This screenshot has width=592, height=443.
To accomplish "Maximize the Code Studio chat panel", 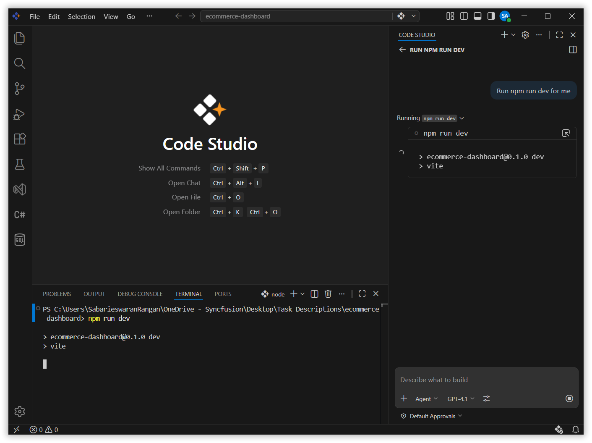I will click(559, 35).
